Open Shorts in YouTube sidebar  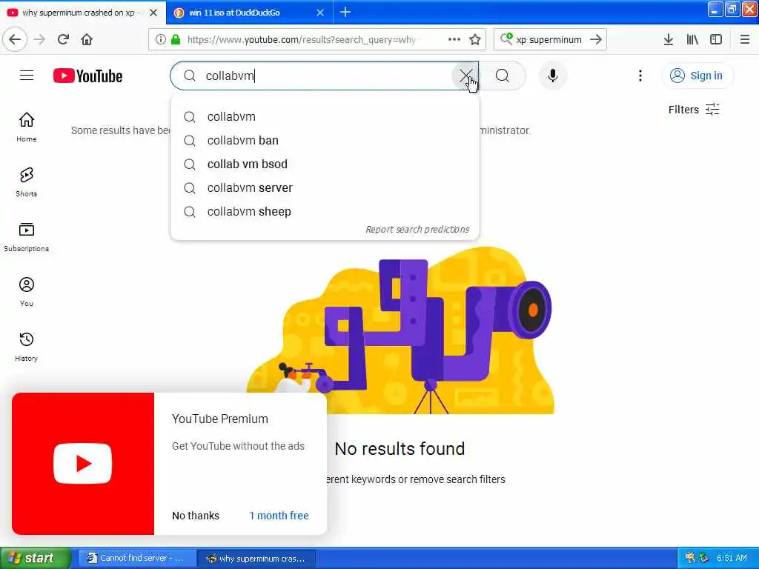26,182
